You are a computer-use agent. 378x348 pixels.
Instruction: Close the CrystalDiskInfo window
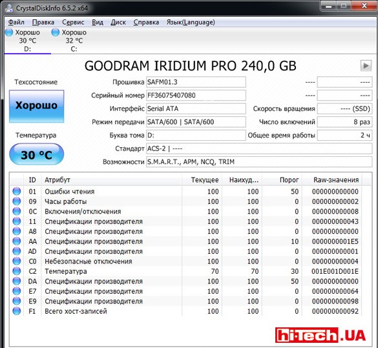(x=364, y=6)
